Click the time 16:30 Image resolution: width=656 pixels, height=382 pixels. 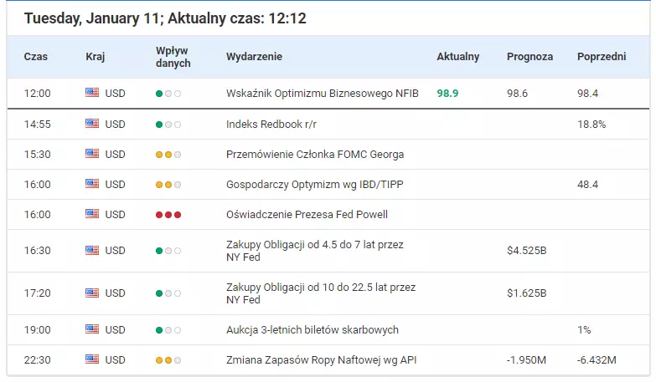pyautogui.click(x=37, y=251)
